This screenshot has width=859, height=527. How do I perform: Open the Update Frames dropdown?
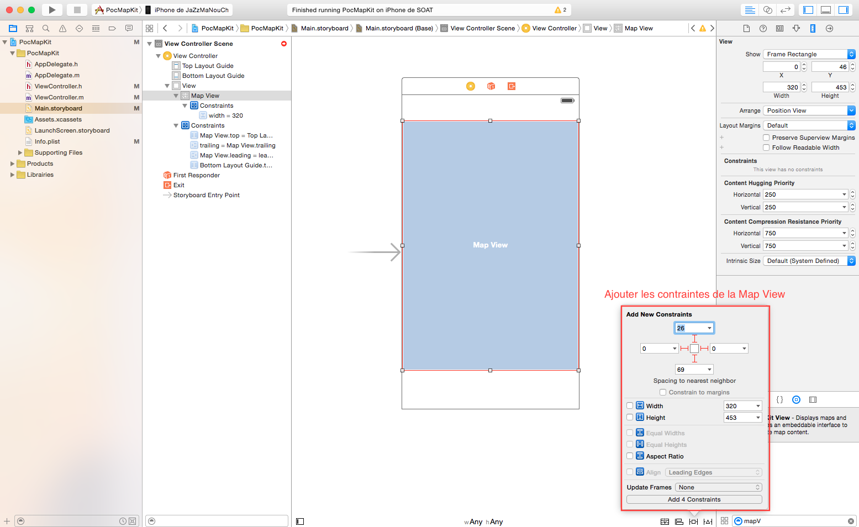tap(717, 487)
